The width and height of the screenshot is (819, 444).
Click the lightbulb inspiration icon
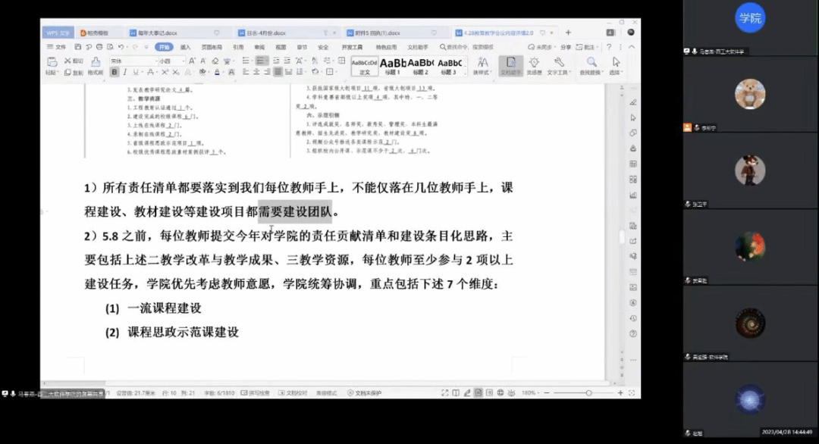(535, 65)
